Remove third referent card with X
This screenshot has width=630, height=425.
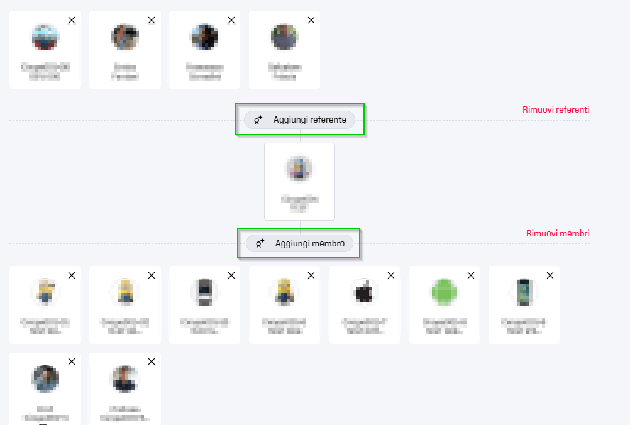click(x=231, y=20)
